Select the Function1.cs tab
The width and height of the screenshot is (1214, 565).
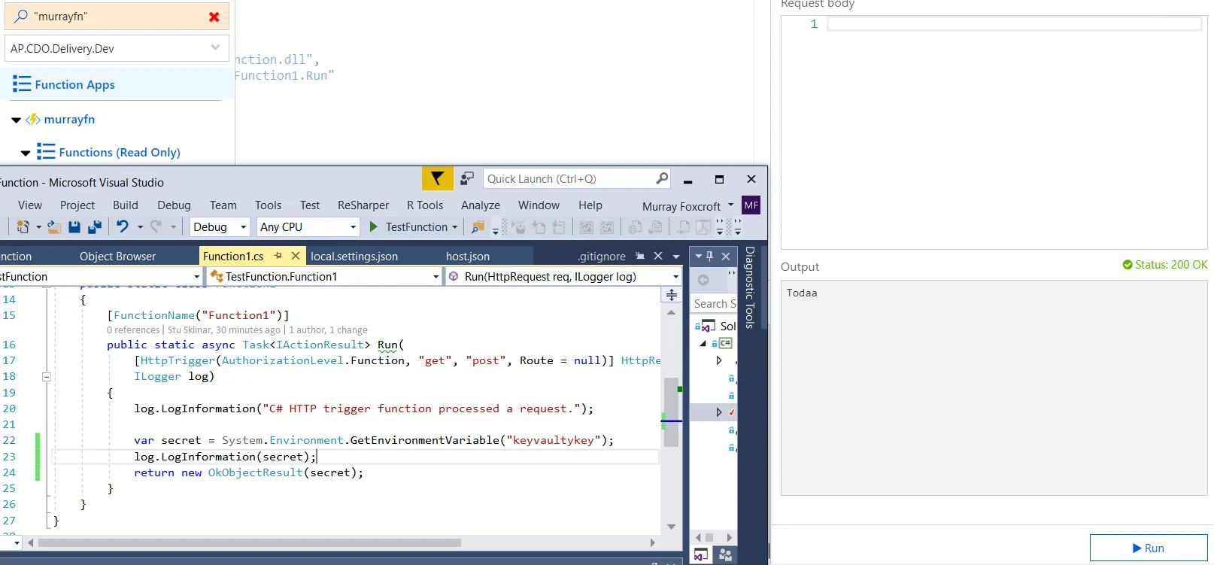233,256
